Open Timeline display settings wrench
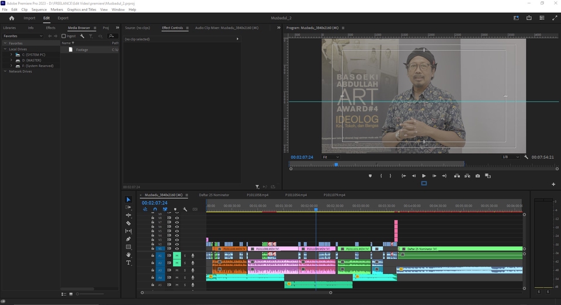This screenshot has width=561, height=305. click(x=185, y=209)
